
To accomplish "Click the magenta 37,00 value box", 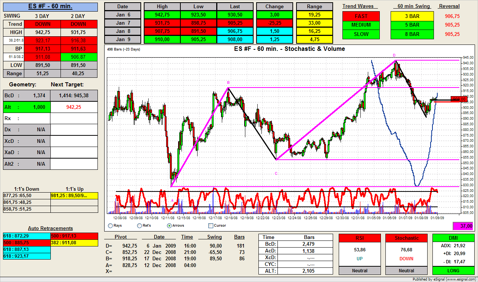I will [463, 226].
